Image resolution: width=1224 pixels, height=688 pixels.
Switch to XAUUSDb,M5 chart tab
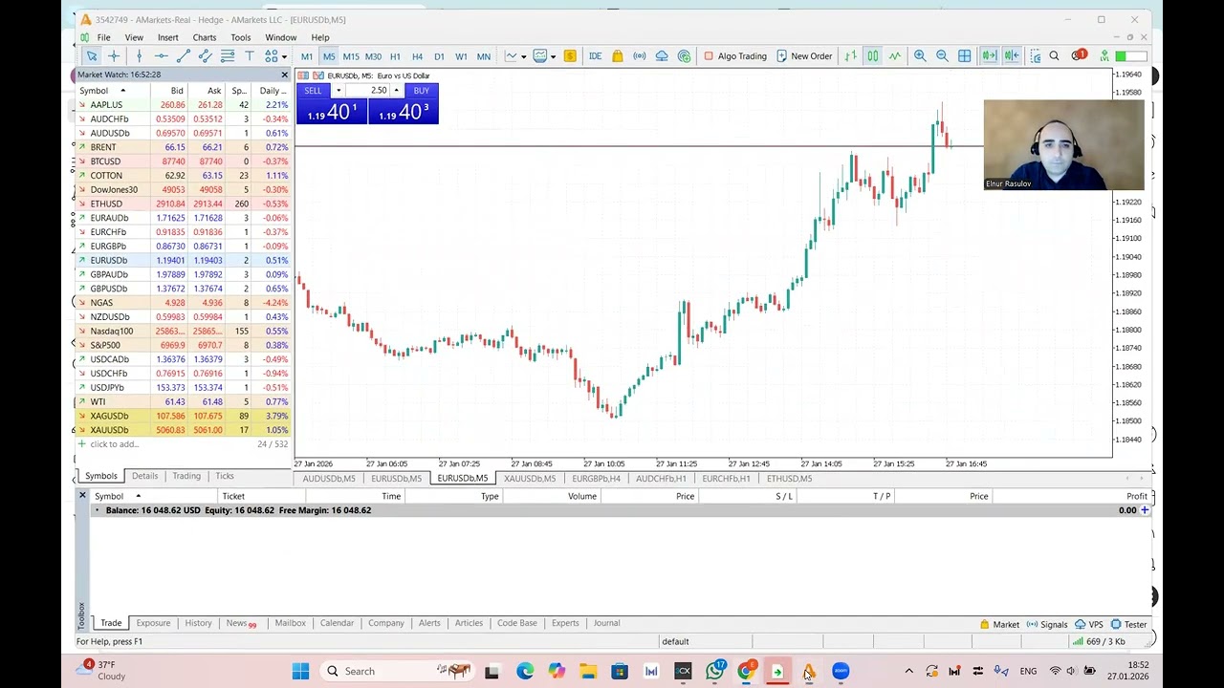(530, 479)
